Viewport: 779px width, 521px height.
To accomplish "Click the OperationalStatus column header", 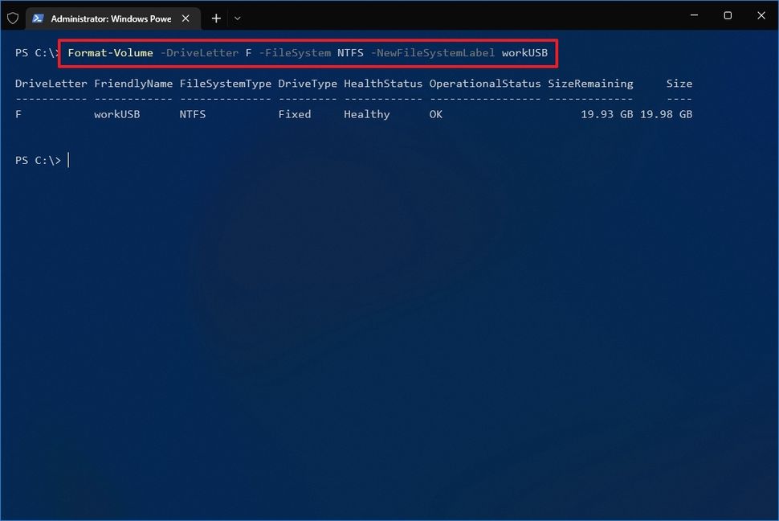I will (x=485, y=84).
